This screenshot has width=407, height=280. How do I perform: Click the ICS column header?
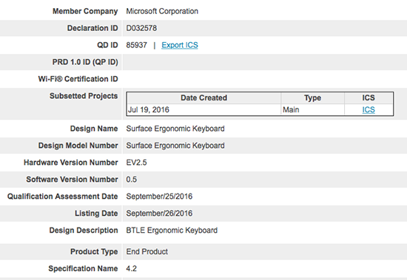(369, 98)
